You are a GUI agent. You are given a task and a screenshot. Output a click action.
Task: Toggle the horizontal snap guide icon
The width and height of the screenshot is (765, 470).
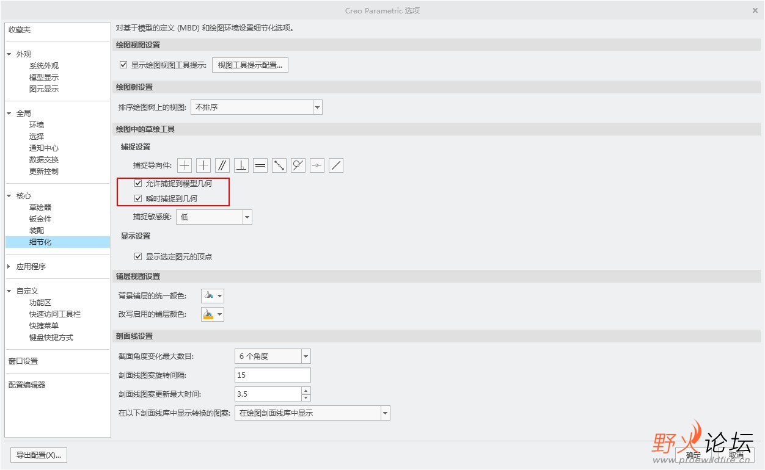185,165
